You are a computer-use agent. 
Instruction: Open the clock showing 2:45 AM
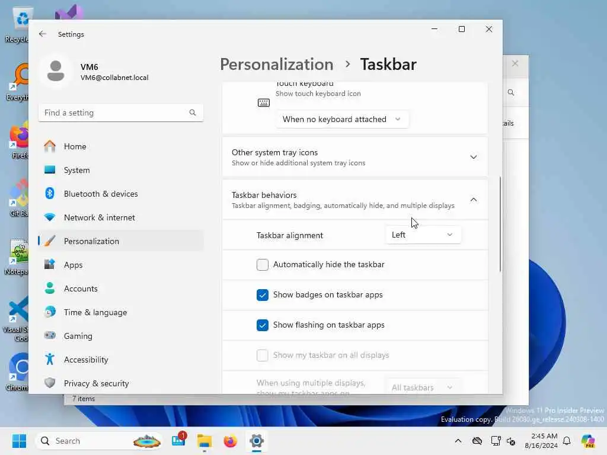tap(541, 441)
